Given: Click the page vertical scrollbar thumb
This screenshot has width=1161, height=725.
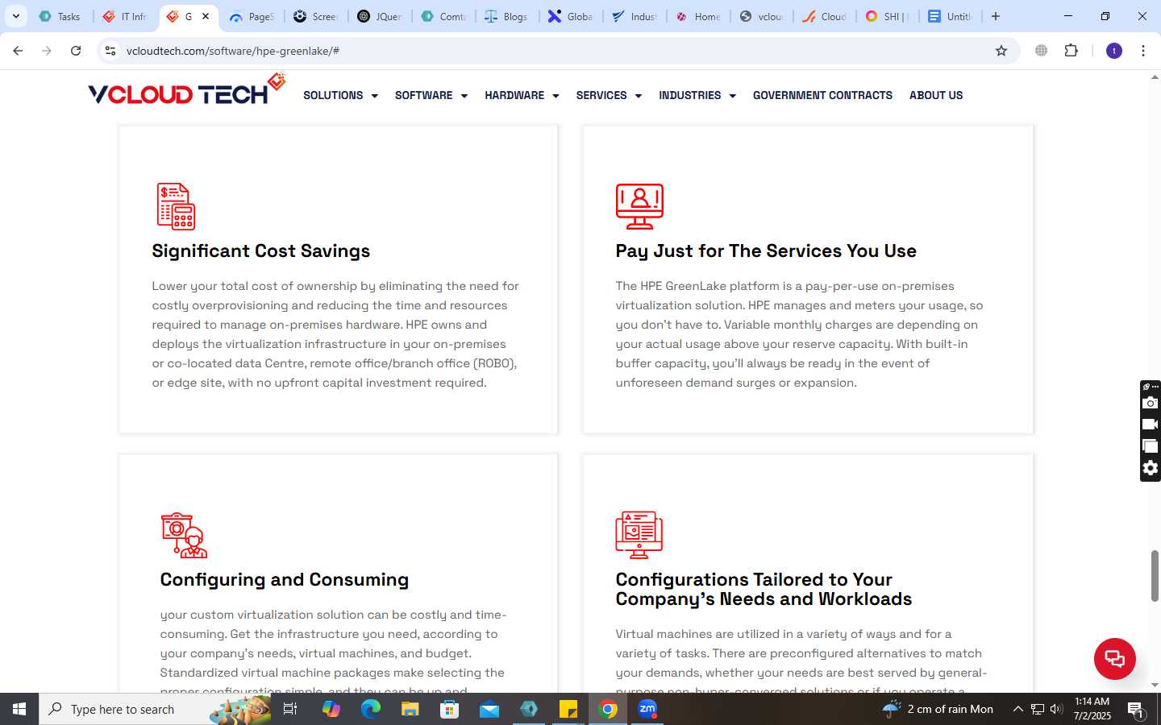Looking at the screenshot, I should click(x=1154, y=575).
